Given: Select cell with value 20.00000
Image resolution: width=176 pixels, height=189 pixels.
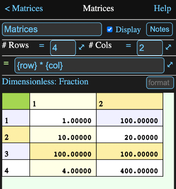Looking at the screenshot, I should [x=130, y=135].
